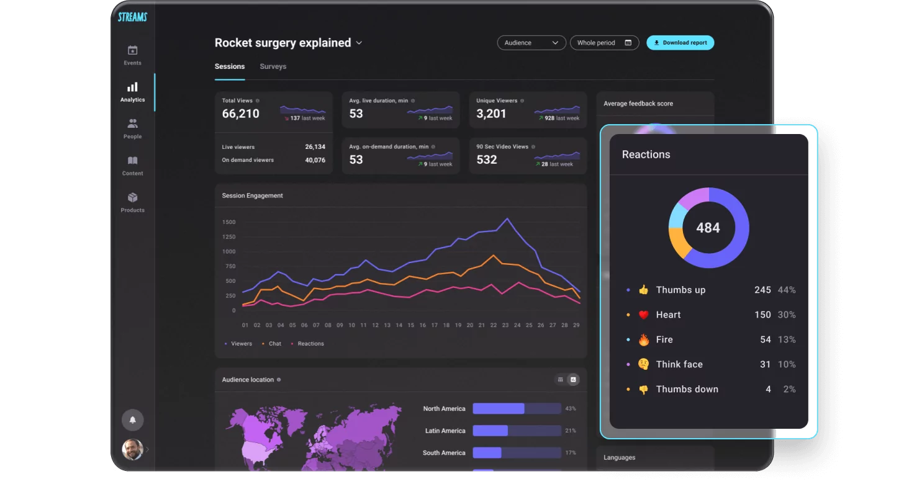Click the Fire percentage 13%

click(x=787, y=339)
